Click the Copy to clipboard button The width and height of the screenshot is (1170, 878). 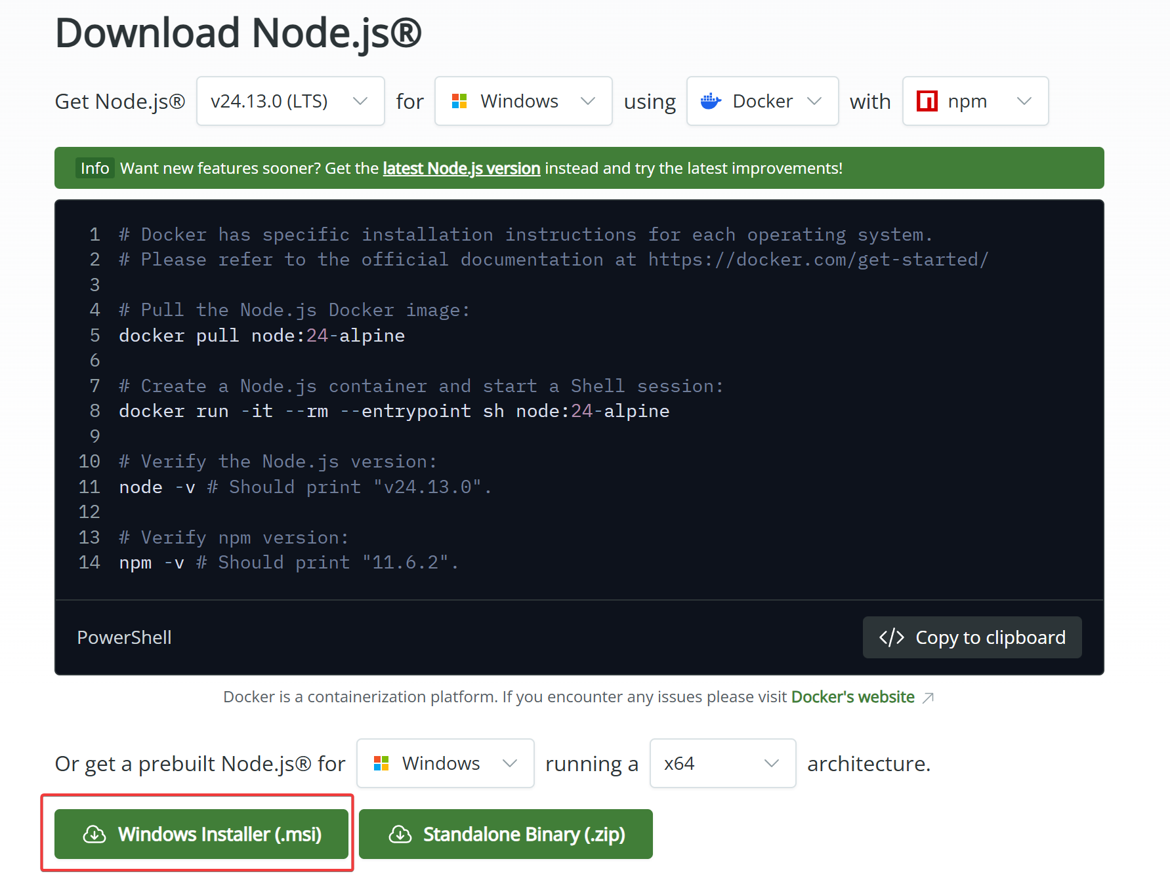[972, 637]
